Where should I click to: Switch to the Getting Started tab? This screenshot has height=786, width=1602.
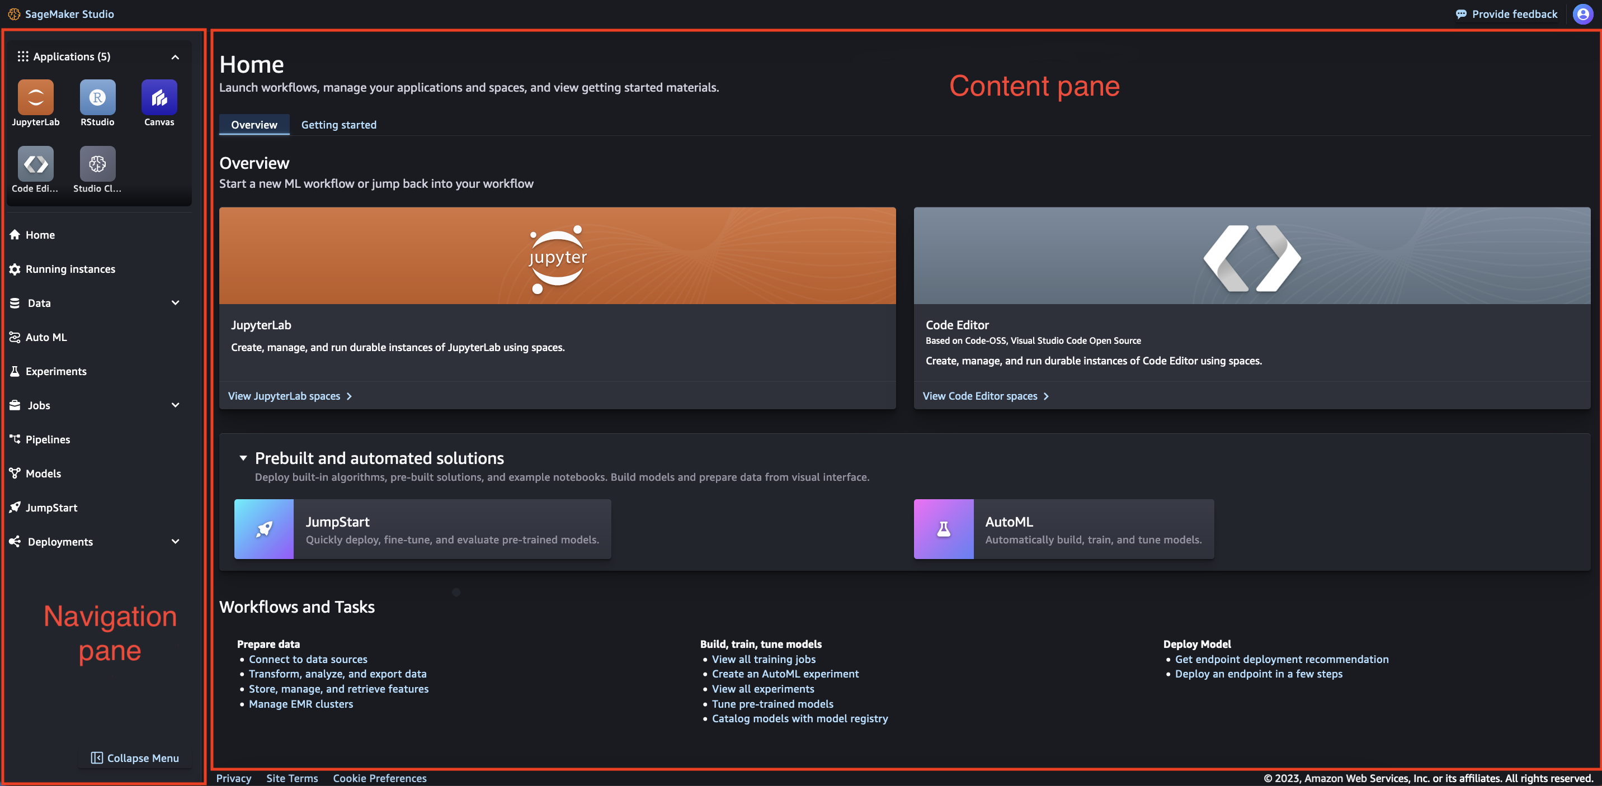[x=339, y=124]
